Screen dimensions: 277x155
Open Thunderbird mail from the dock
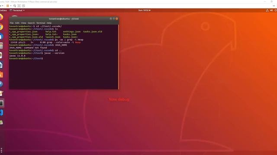tap(1, 36)
